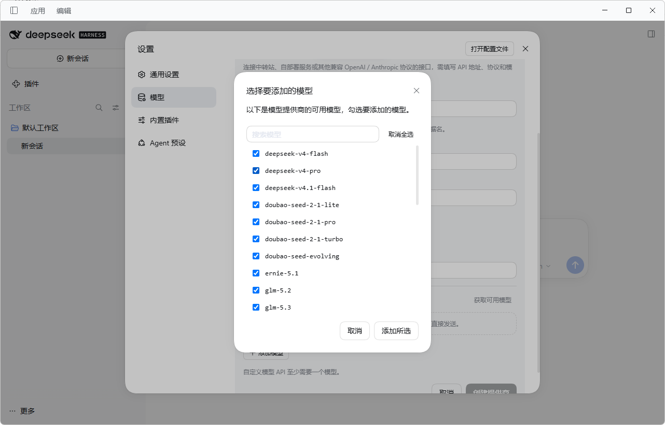
Task: Uncheck doubao-seed-evolving checkbox
Action: pyautogui.click(x=256, y=256)
